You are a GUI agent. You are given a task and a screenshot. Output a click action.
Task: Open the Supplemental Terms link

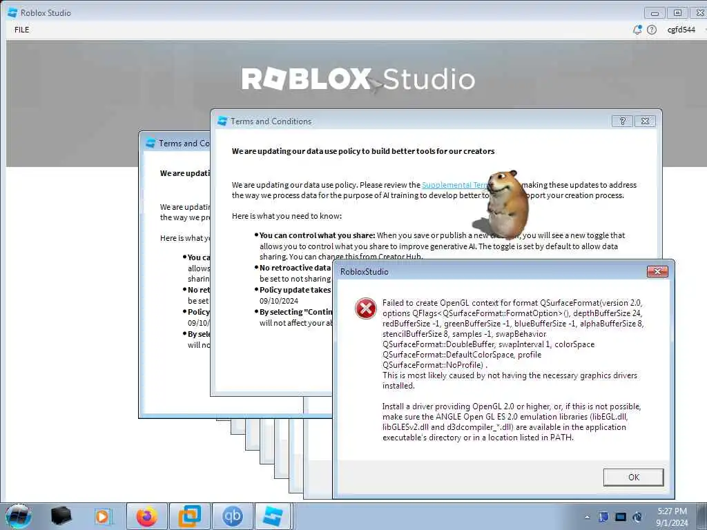456,185
